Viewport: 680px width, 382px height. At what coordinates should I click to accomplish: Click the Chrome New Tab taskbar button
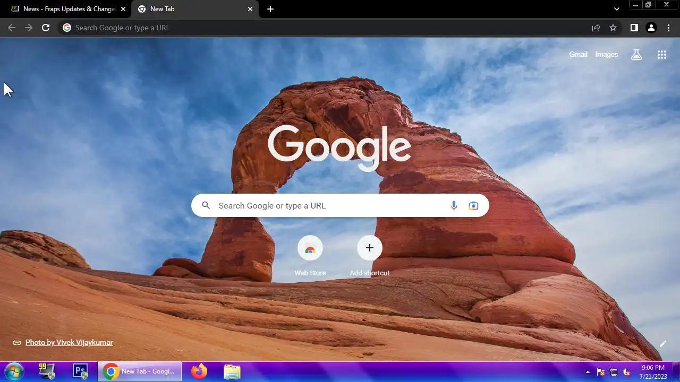(140, 371)
